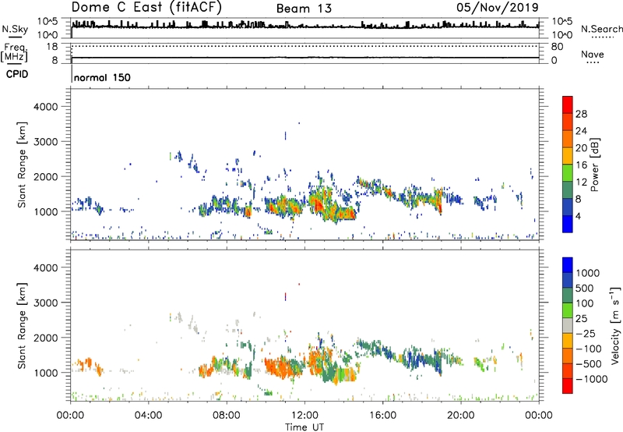This screenshot has height=432, width=623.
Task: Click the 'normal 150' CPID text
Action: tap(102, 77)
